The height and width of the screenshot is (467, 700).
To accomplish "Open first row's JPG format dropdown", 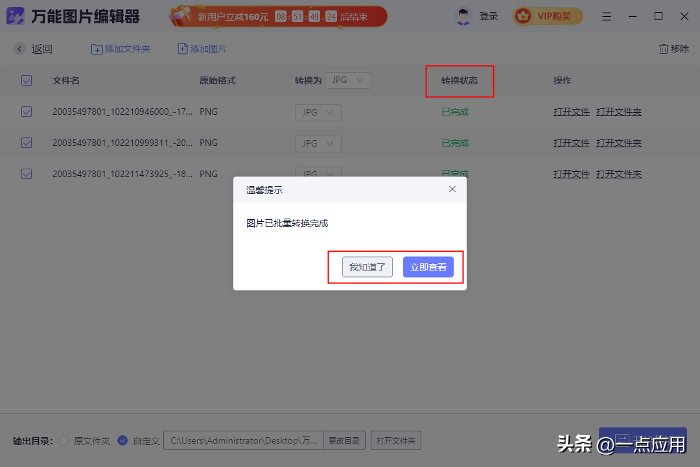I will click(x=318, y=112).
